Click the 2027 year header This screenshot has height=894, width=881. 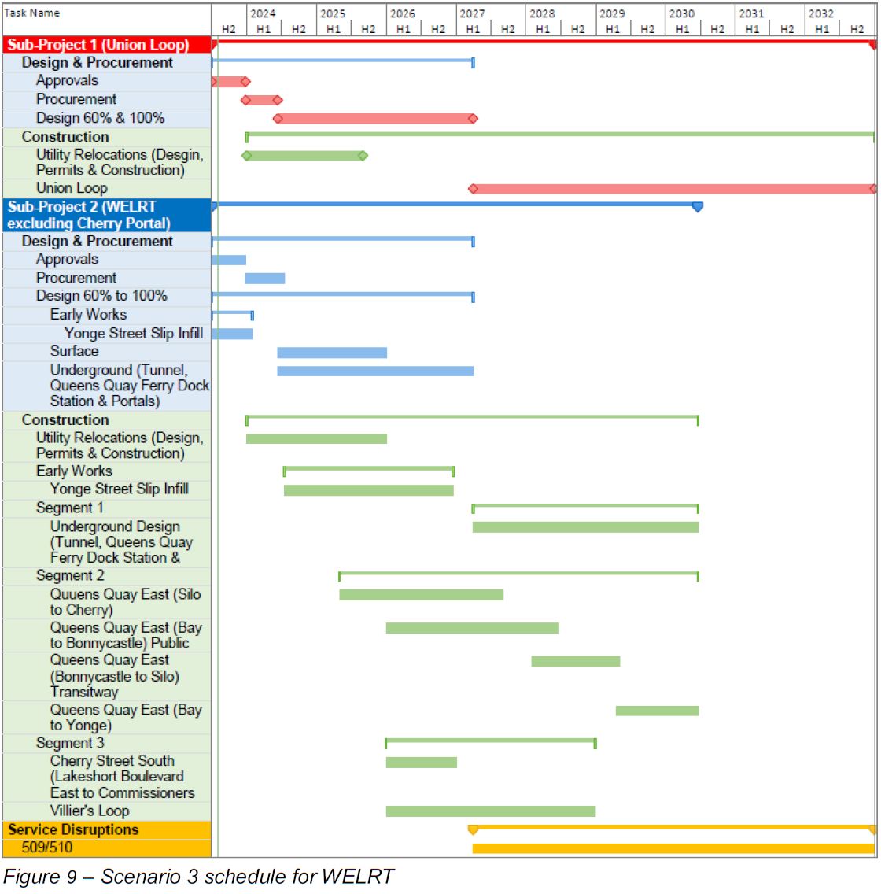[473, 13]
